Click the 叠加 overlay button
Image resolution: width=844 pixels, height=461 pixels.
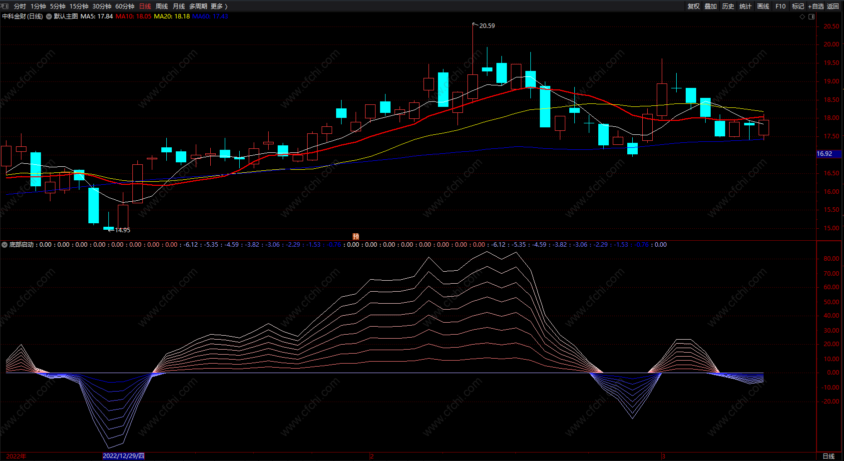(x=711, y=6)
